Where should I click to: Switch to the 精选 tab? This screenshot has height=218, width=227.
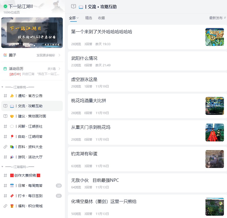click(x=89, y=18)
